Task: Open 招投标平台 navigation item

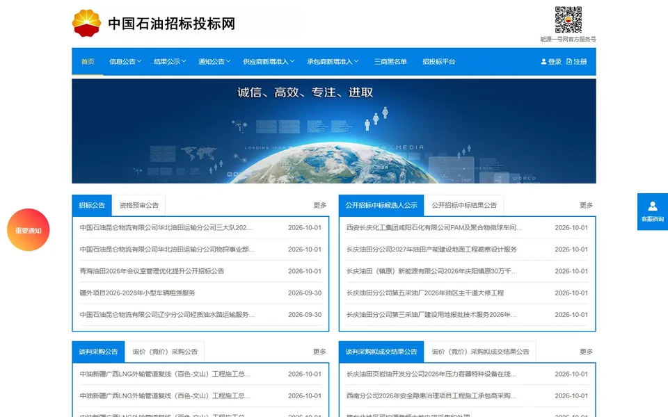Action: click(x=439, y=62)
